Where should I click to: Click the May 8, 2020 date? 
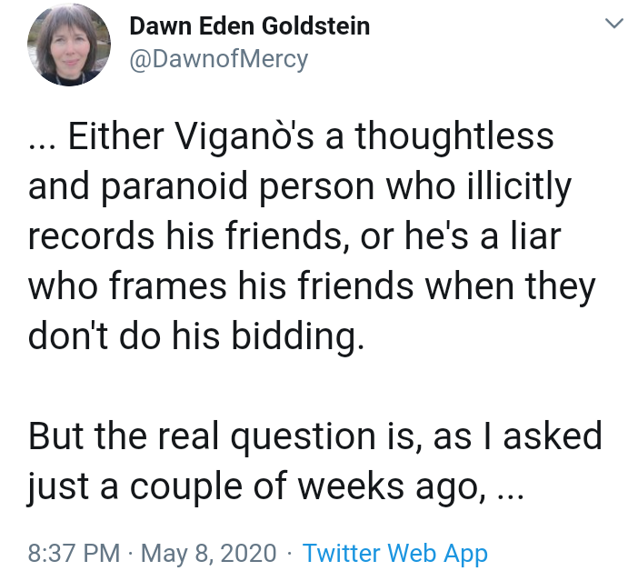[x=209, y=554]
